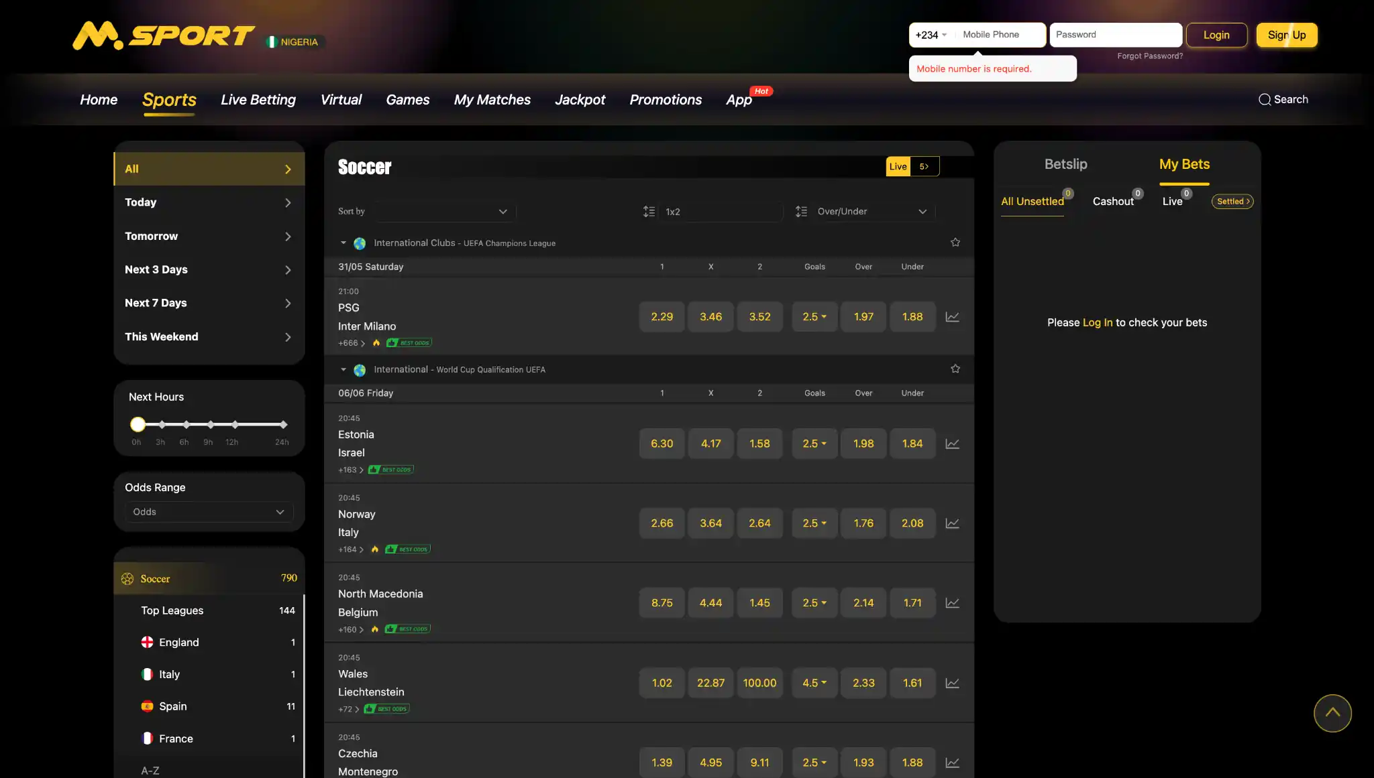Click hot flame icon under Italy

click(375, 549)
